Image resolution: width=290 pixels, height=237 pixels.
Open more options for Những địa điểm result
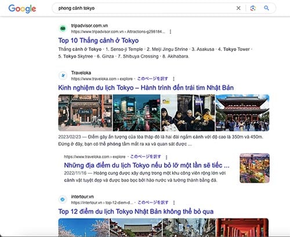point(166,157)
